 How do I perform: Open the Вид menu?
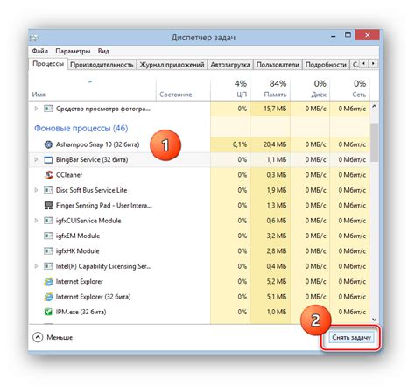103,51
